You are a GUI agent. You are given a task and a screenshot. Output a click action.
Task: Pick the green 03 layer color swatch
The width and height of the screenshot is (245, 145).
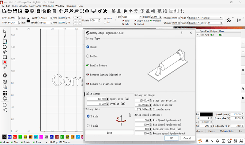coord(20,137)
